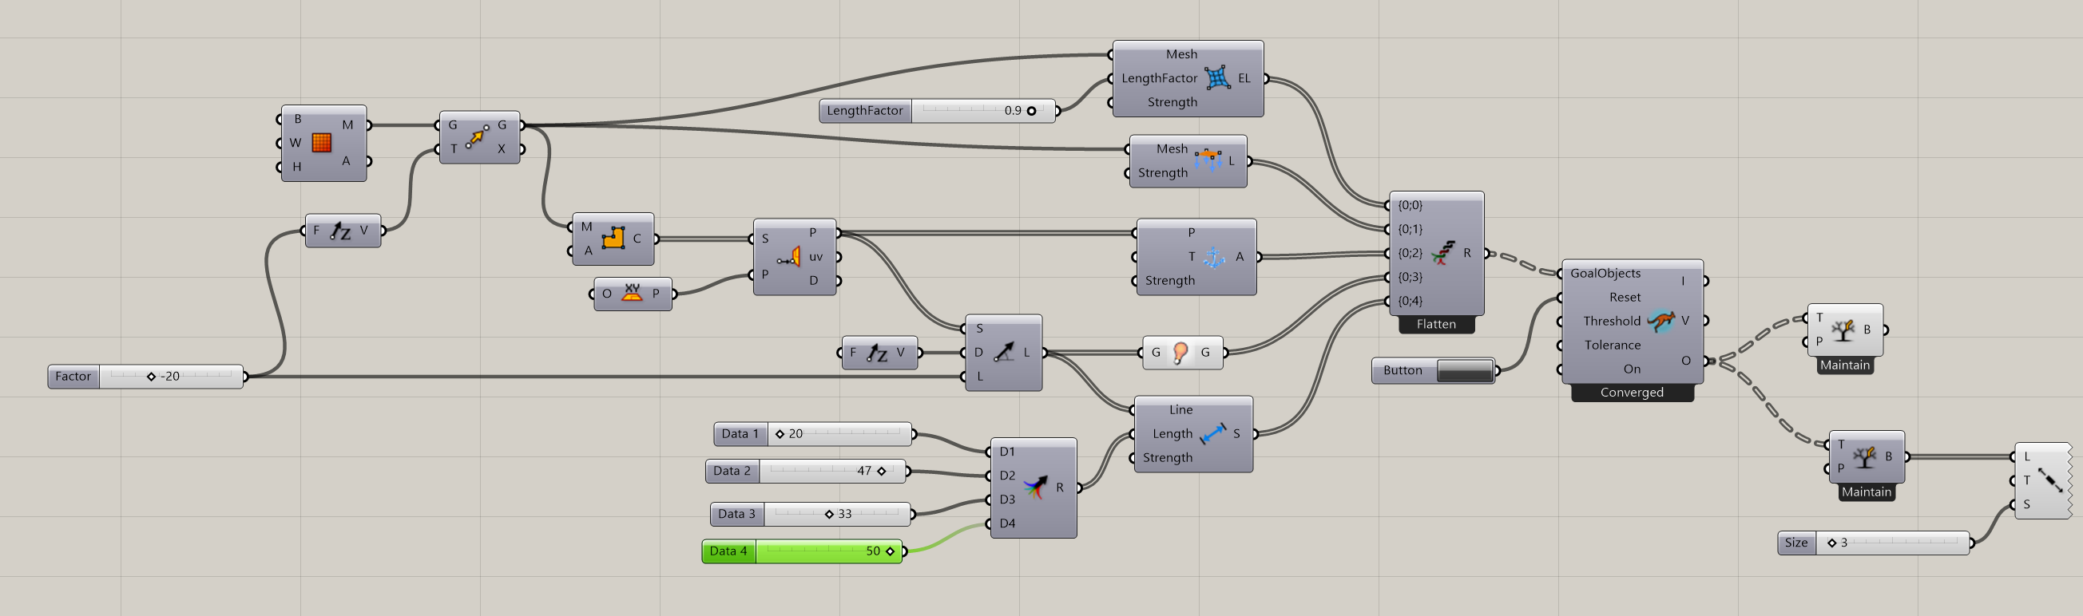Click the Kangaroo solver icon
The width and height of the screenshot is (2083, 616).
[x=1660, y=321]
